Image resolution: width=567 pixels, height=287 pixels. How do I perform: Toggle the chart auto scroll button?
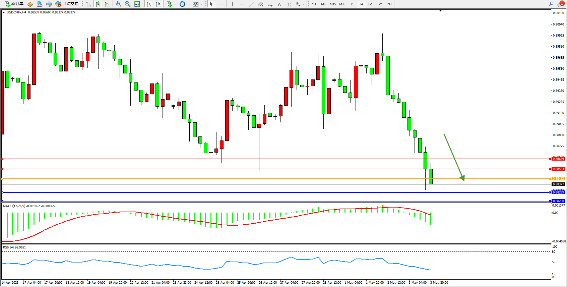click(149, 4)
